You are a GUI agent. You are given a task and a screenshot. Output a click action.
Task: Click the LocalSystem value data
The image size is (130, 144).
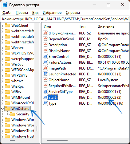108,80
